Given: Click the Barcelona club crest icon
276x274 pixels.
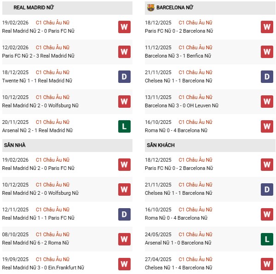Looking at the screenshot, I should (150, 8).
